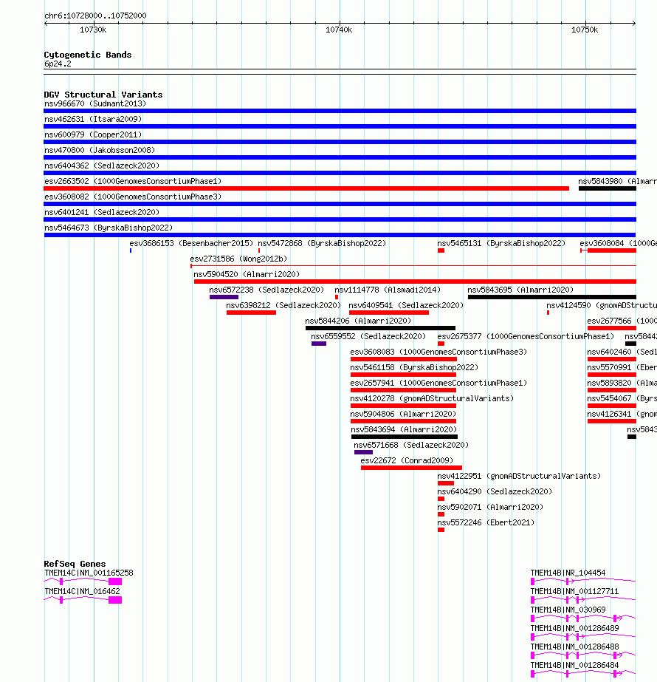
Task: Open esv2731586 (Wong2012b) variant label
Action: coord(238,259)
